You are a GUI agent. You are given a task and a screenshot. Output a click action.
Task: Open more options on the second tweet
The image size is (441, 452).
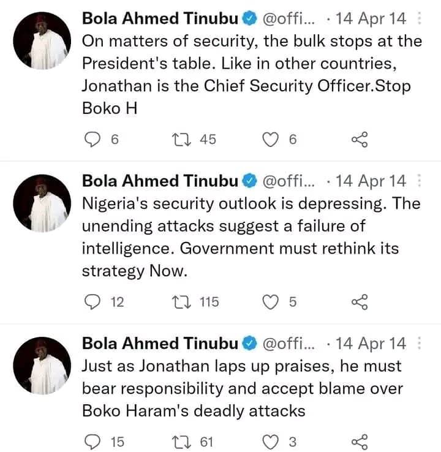(419, 181)
